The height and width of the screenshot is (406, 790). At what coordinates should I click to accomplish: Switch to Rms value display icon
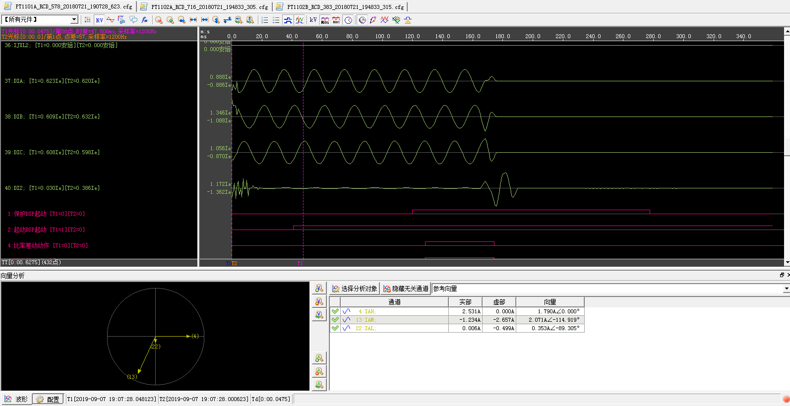[325, 20]
